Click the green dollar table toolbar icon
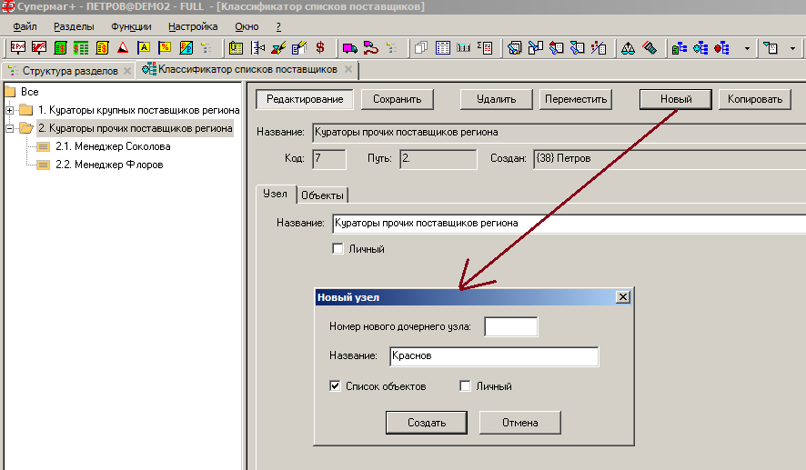 click(x=81, y=48)
